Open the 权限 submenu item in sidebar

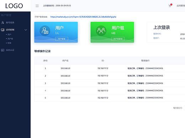(x=9, y=43)
